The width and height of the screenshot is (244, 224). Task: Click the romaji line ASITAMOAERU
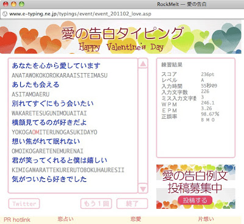30,94
